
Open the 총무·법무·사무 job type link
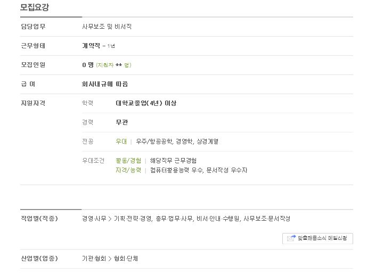[174, 219]
